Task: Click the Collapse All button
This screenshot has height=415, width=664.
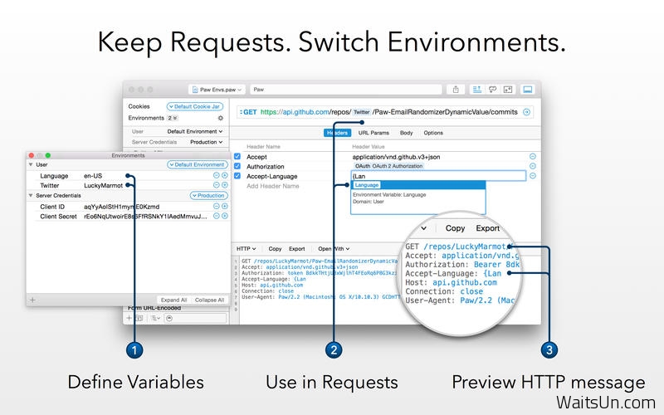Action: click(x=209, y=300)
